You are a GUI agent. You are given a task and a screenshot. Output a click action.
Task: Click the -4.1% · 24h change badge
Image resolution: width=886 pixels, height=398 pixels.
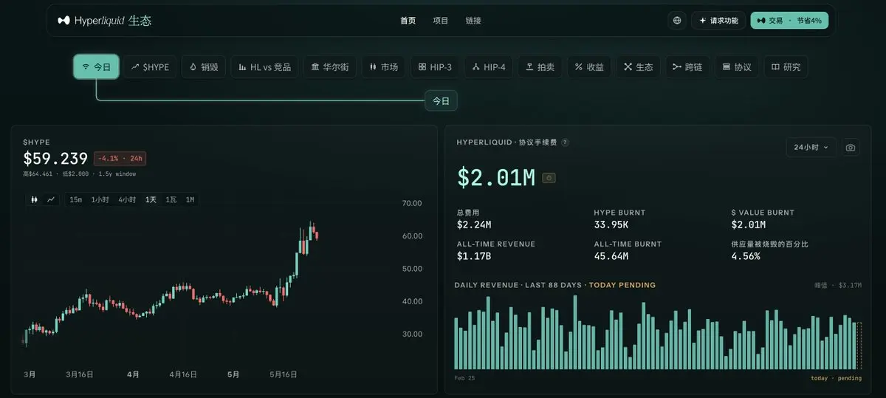tap(120, 158)
